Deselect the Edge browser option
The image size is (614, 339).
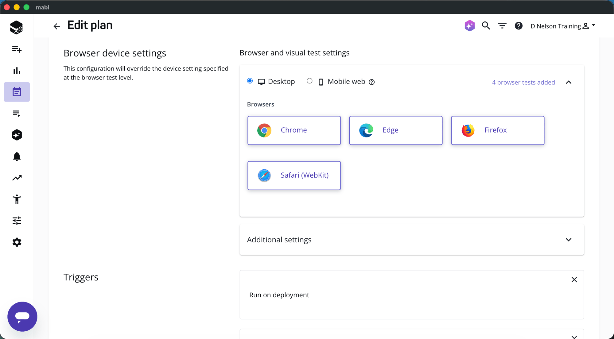[395, 130]
